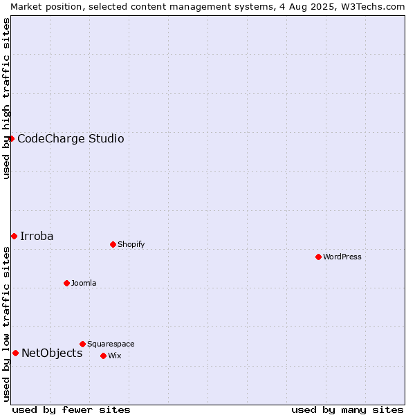Click 'used by high traffic sites' axis label

6,98
